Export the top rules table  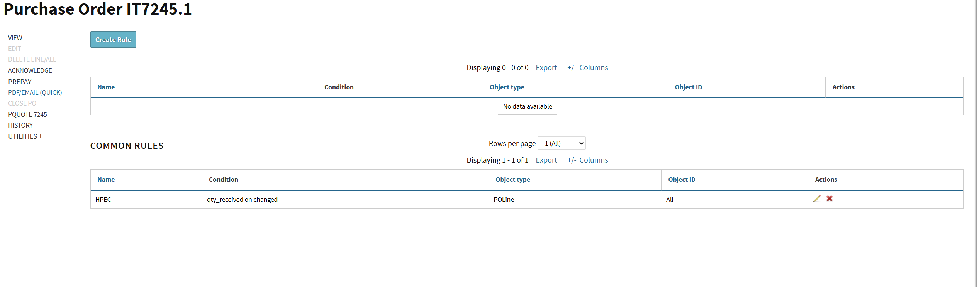(546, 68)
